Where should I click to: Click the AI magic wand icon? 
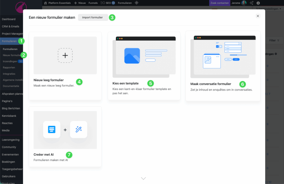pos(78,130)
